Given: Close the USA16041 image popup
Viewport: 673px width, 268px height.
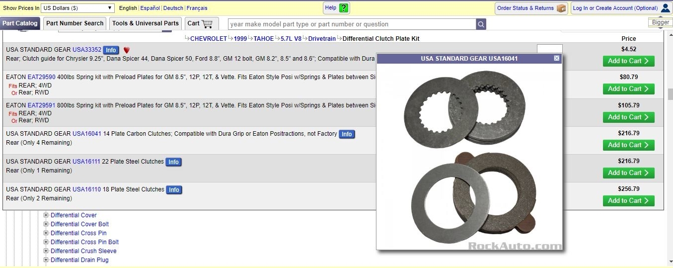Looking at the screenshot, I should click(x=556, y=59).
